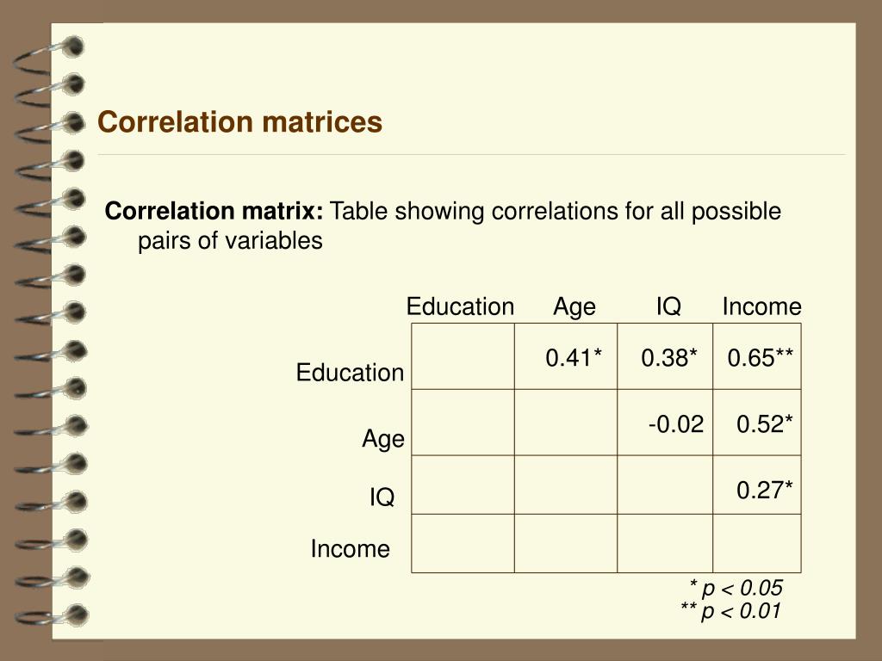Click the '* p < 0.05' footnote

click(736, 589)
